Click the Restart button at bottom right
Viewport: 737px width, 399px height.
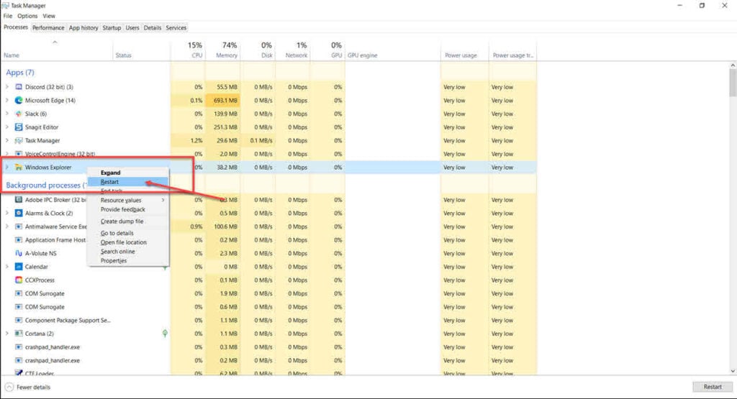point(713,387)
